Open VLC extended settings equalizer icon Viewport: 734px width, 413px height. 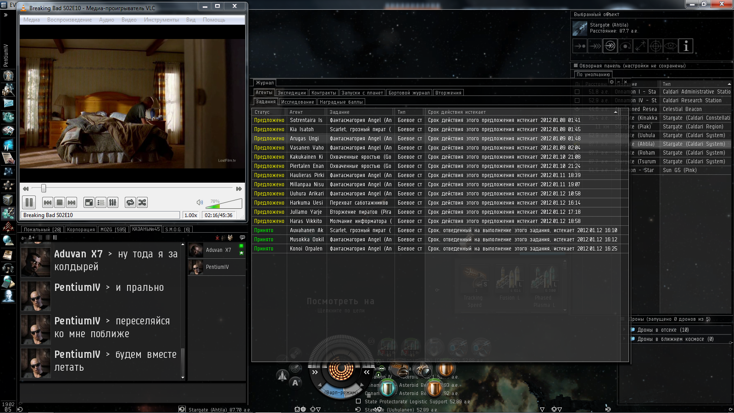point(113,202)
